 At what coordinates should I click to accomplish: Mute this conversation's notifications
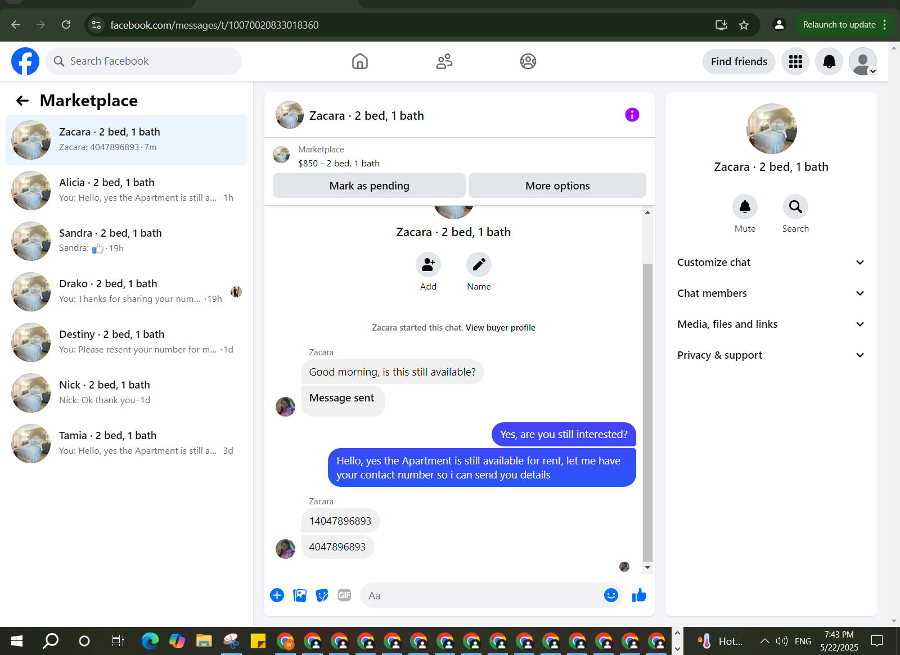[x=745, y=207]
